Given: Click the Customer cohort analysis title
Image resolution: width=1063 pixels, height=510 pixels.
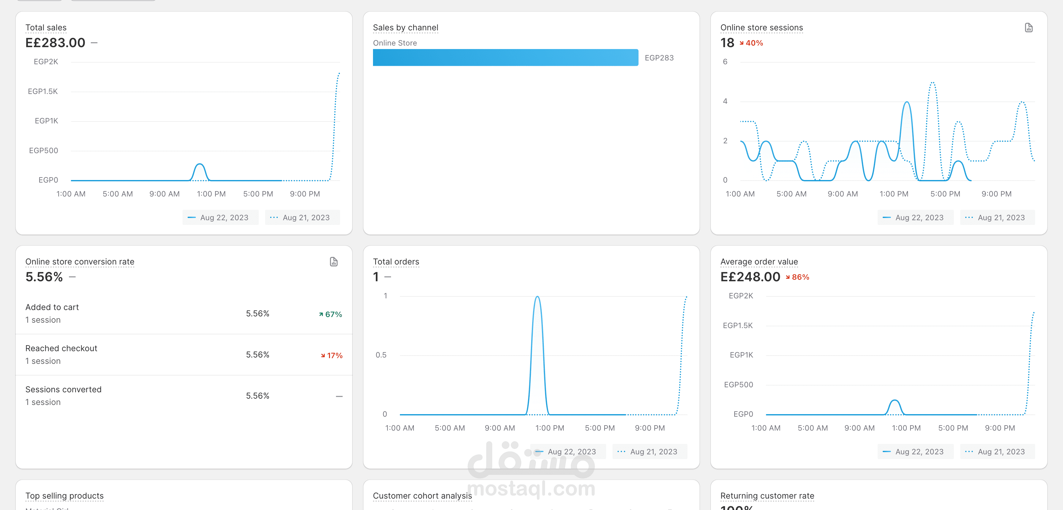Looking at the screenshot, I should (x=422, y=495).
